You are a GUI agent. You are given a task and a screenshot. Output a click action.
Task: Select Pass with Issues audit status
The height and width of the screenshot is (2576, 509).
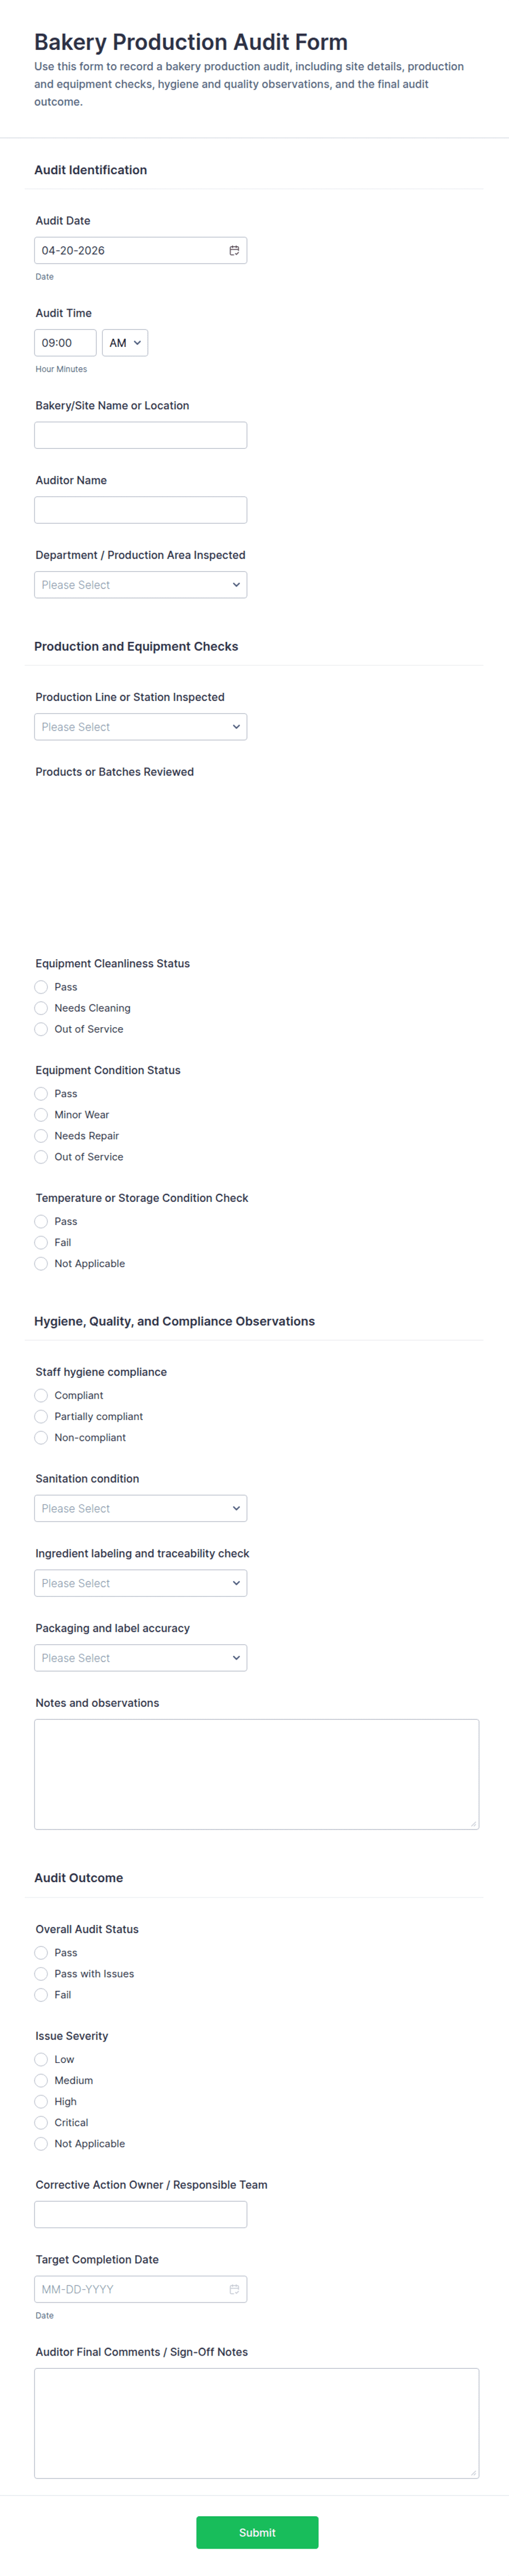pyautogui.click(x=41, y=1974)
